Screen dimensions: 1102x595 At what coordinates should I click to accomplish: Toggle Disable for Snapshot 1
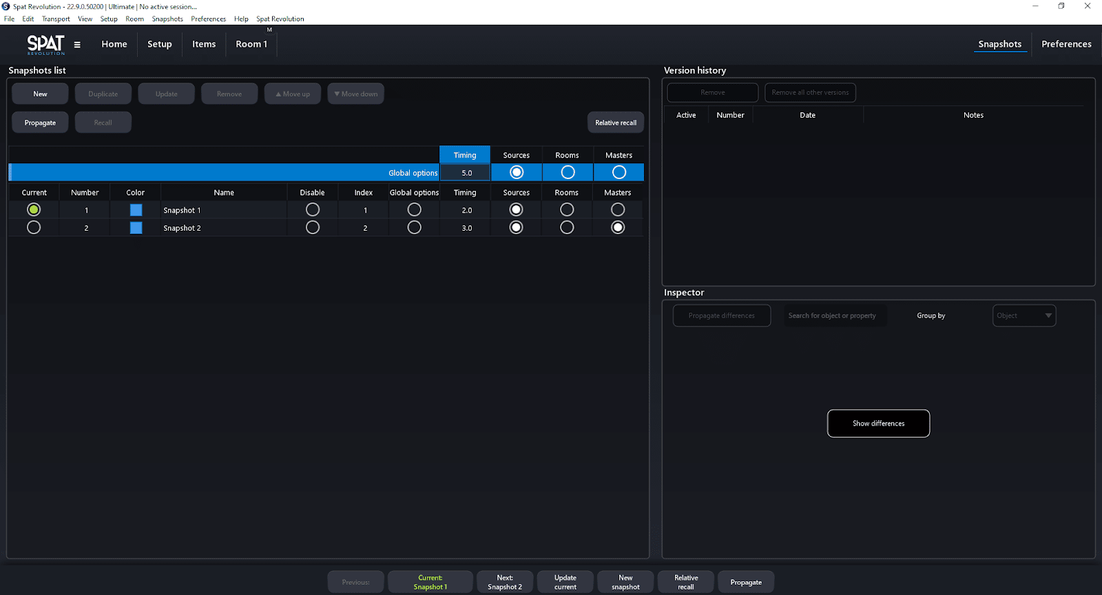312,209
